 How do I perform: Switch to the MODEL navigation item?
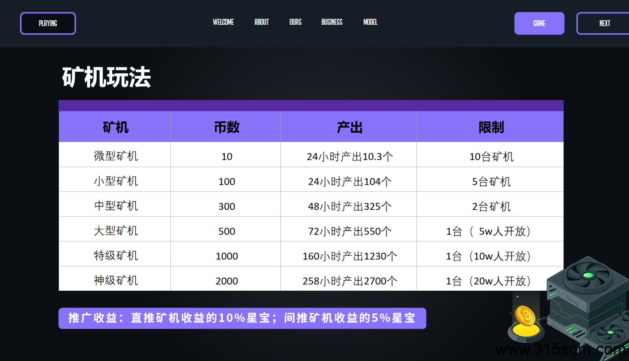[370, 22]
